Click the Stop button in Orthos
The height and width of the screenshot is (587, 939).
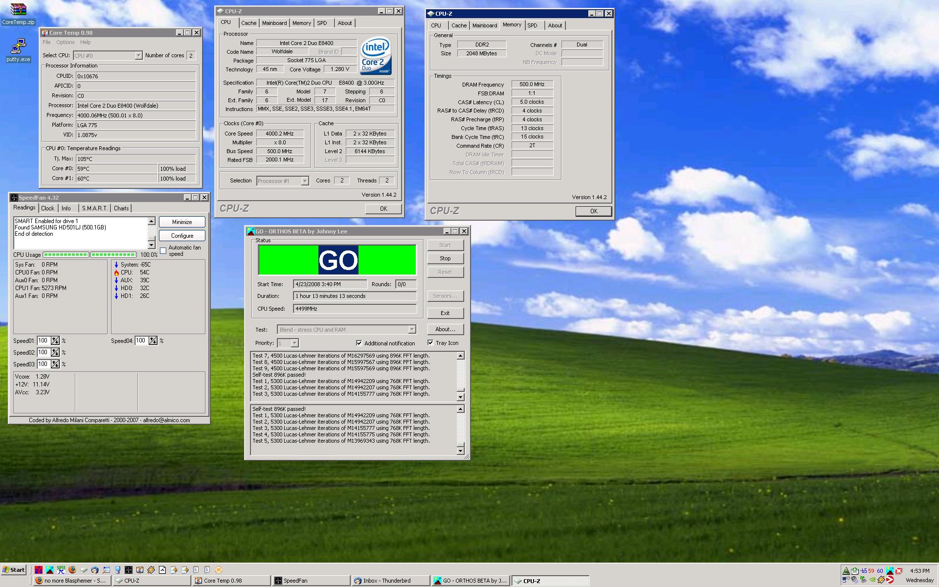pyautogui.click(x=445, y=258)
